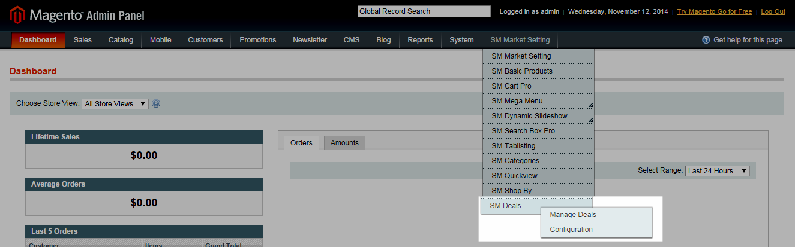The height and width of the screenshot is (247, 795).
Task: Click the Magento Admin Panel logo
Action: (77, 15)
